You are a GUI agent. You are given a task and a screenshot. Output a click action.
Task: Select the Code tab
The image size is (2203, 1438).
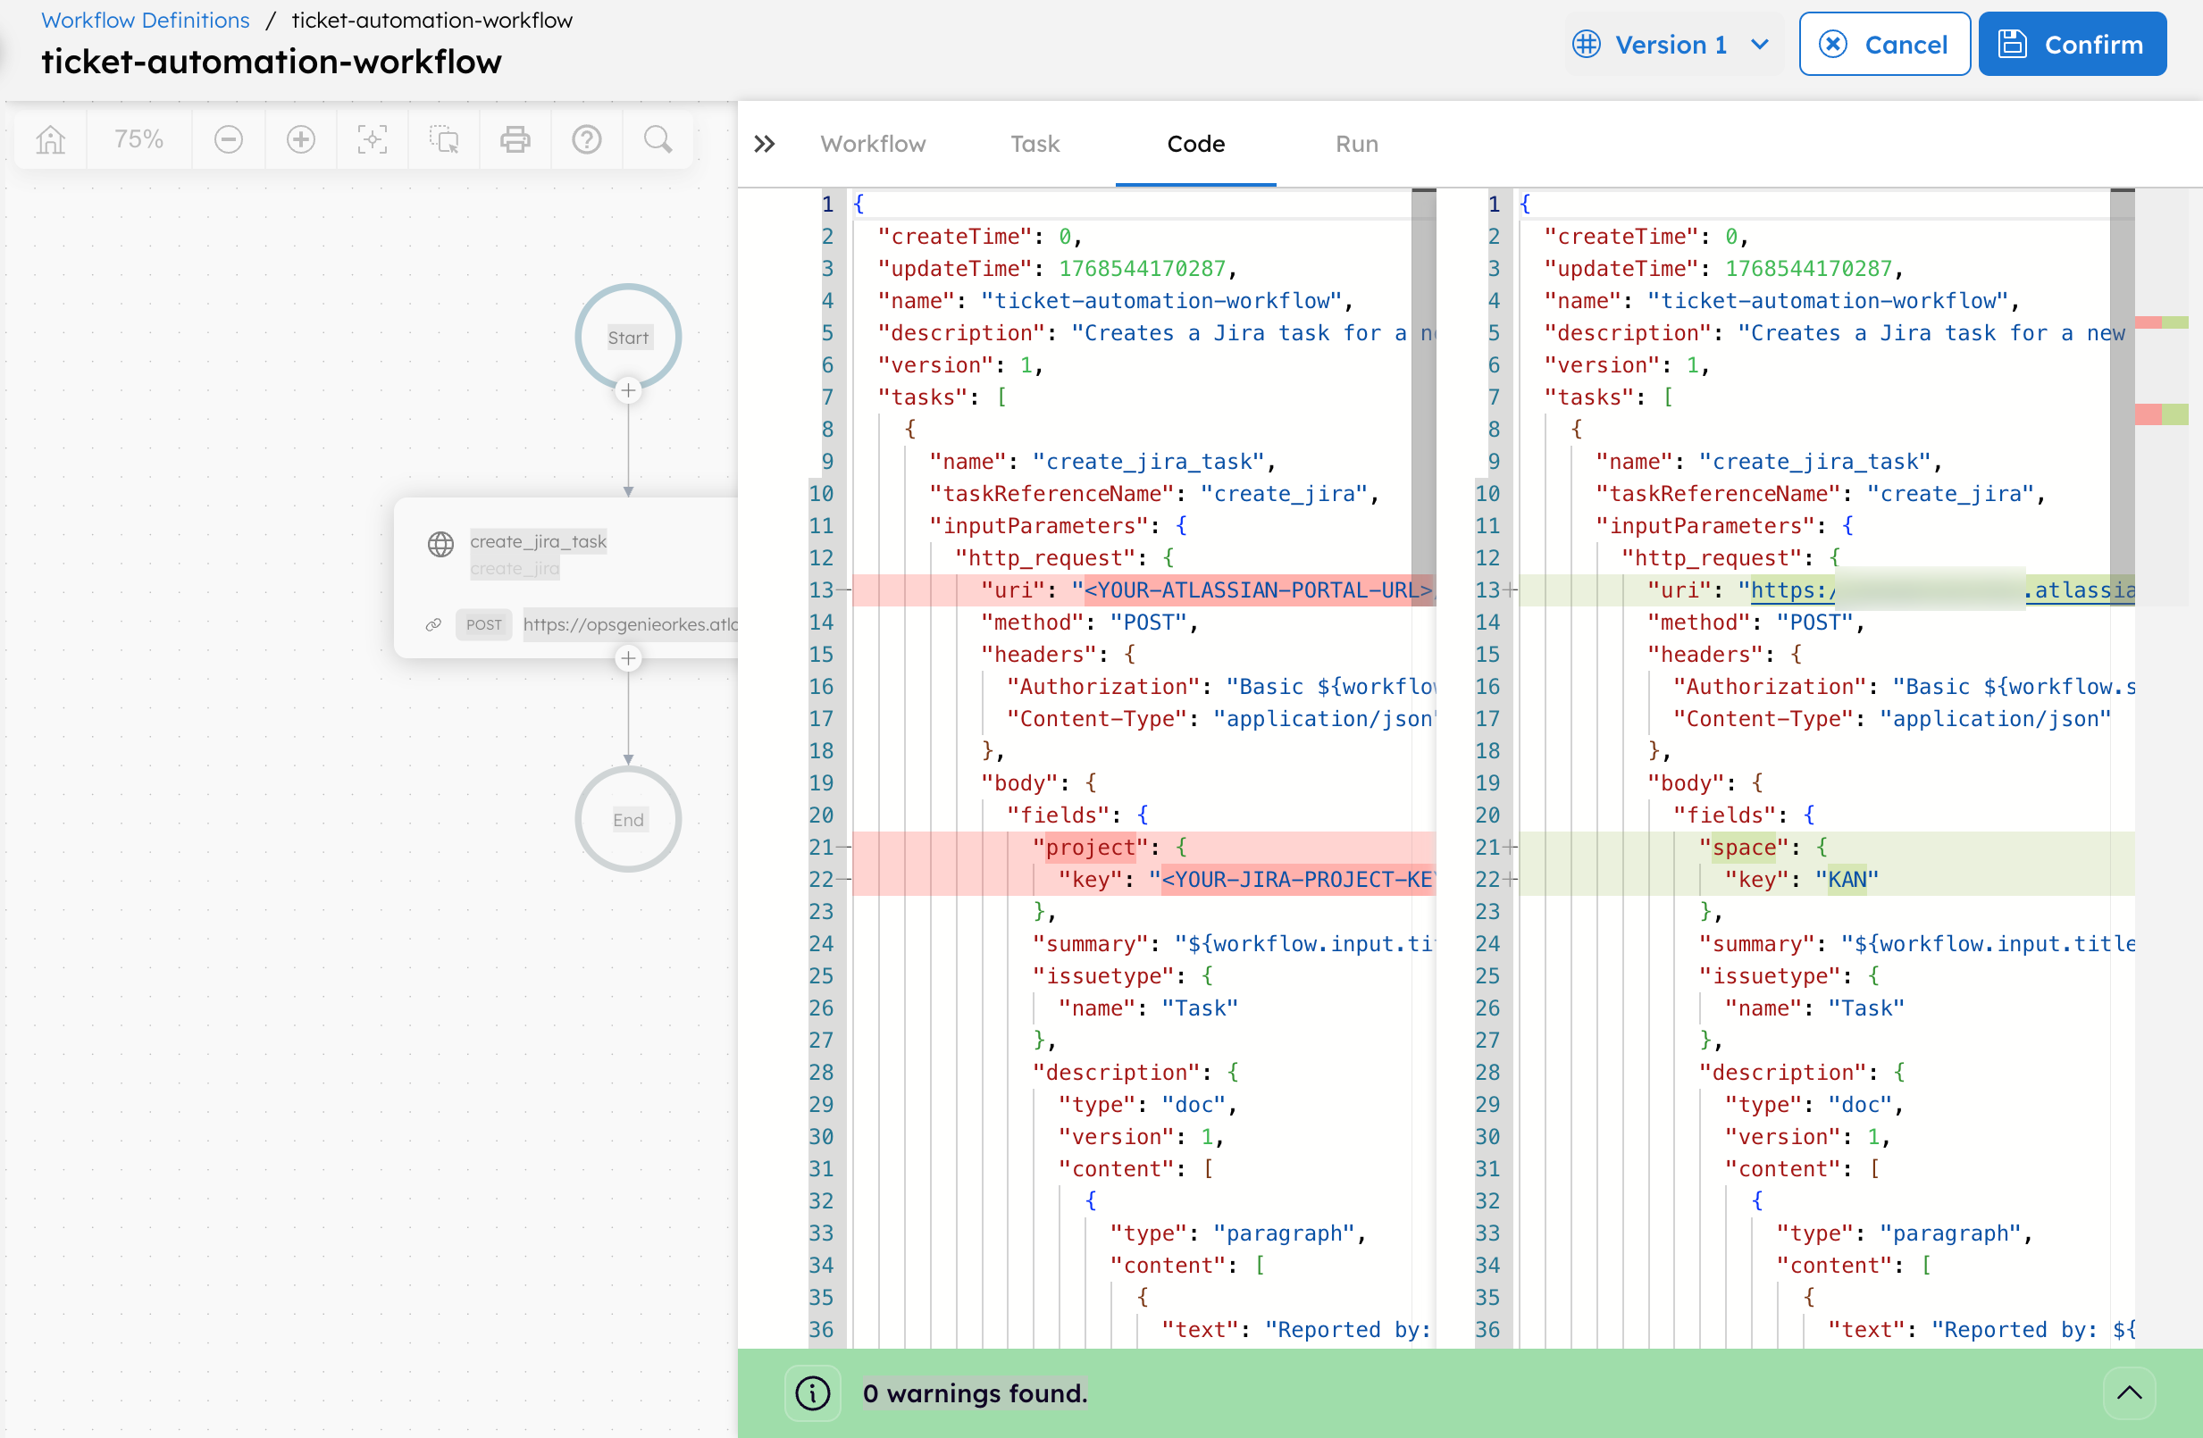click(1196, 145)
